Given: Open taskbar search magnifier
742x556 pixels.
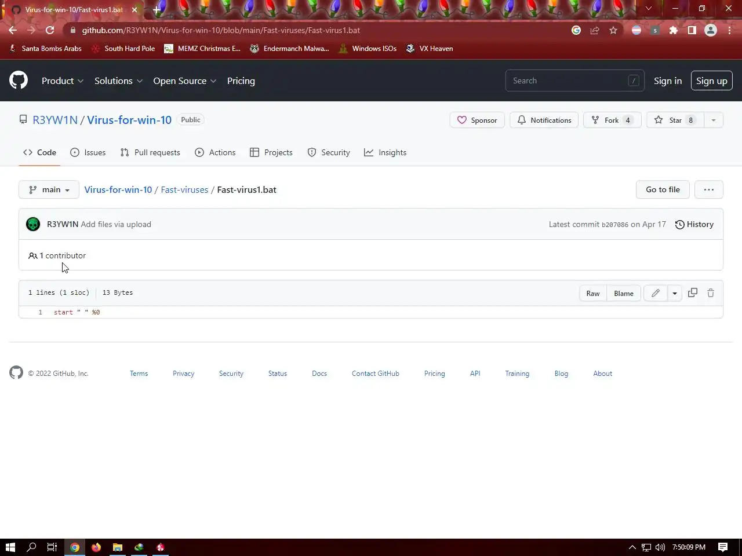Looking at the screenshot, I should 32,547.
